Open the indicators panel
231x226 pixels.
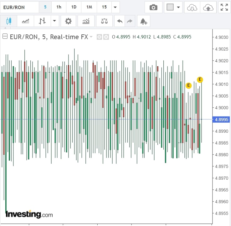[x=86, y=21]
